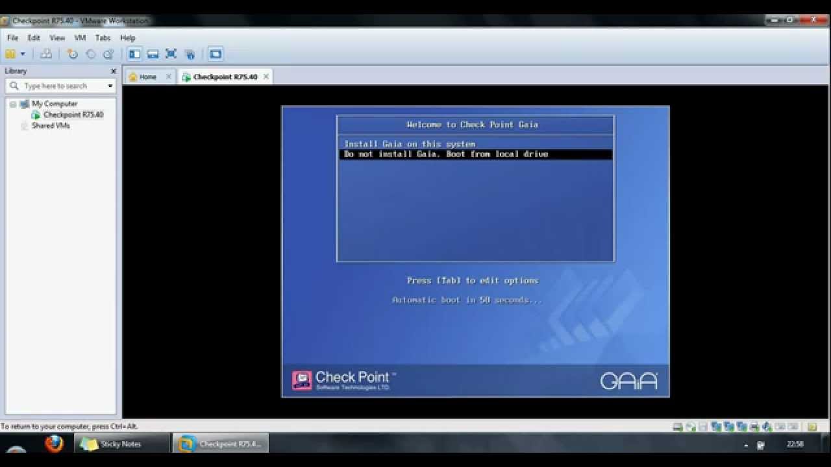Screen dimensions: 831x467
Task: Show hidden system tray icons
Action: [746, 445]
